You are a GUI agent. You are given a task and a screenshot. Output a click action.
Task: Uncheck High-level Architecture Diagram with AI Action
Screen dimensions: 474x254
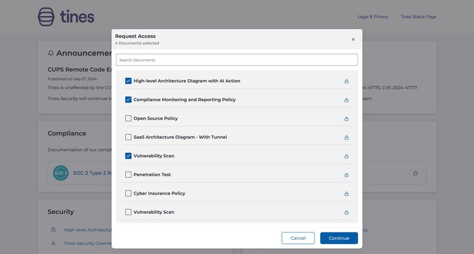pos(128,81)
